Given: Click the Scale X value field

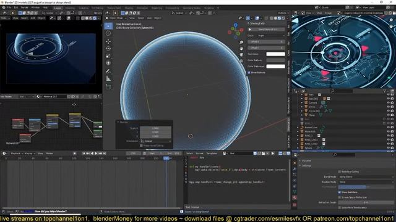Looking at the screenshot, I should tap(155, 128).
